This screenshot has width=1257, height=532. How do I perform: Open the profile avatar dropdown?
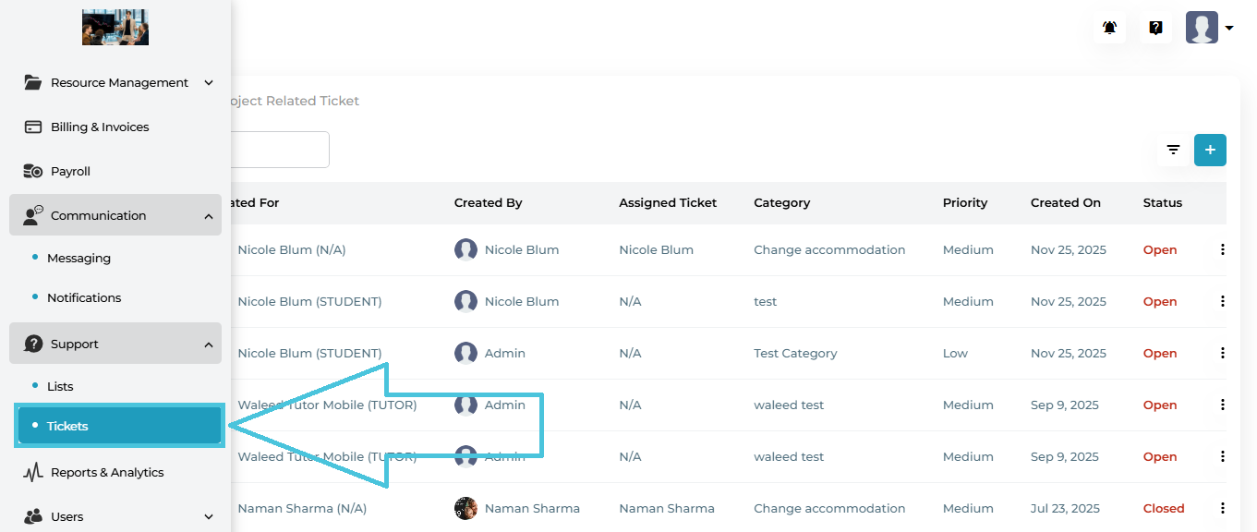1209,28
